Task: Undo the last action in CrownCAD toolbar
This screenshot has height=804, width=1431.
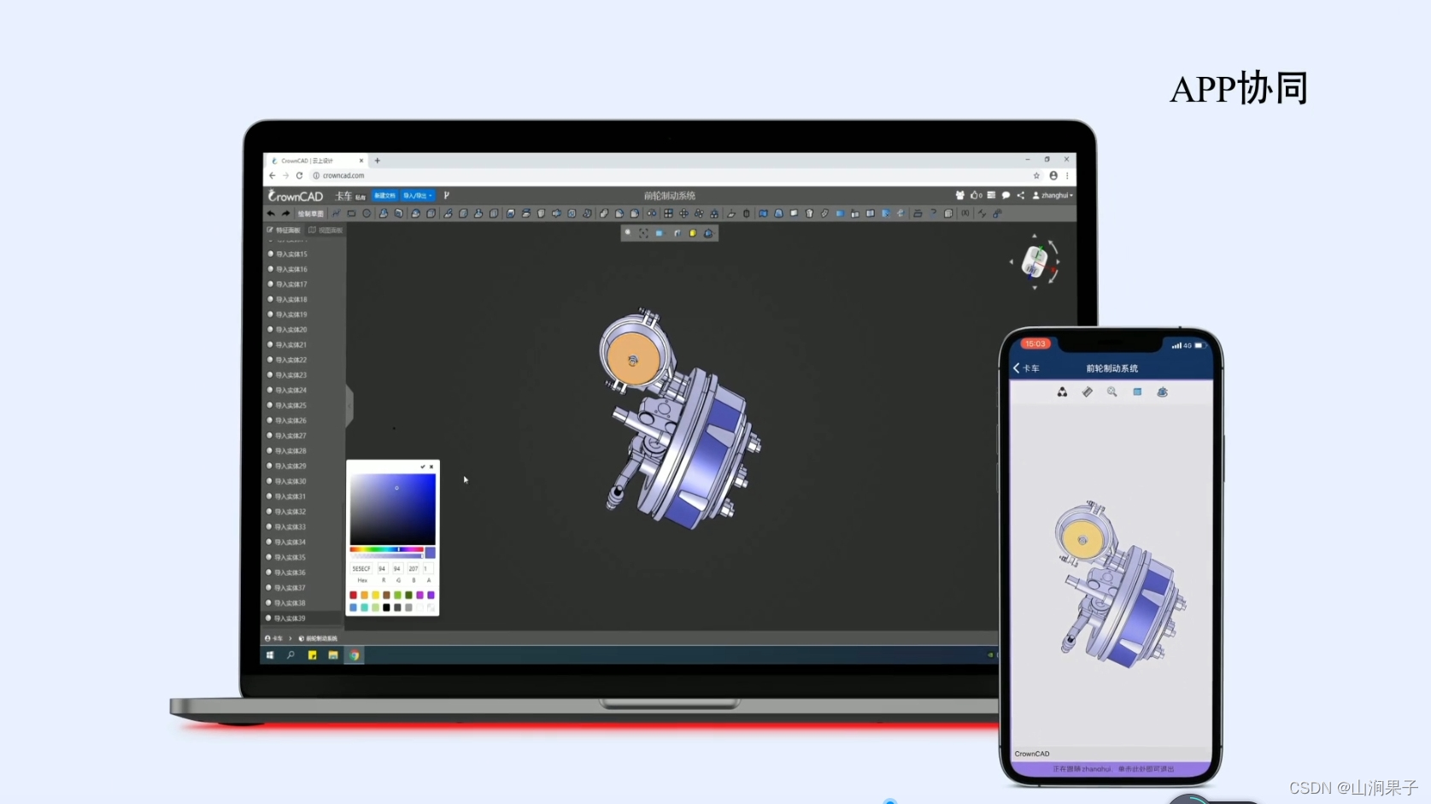Action: point(272,214)
